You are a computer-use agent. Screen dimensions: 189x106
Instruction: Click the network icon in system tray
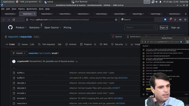coord(153,2)
